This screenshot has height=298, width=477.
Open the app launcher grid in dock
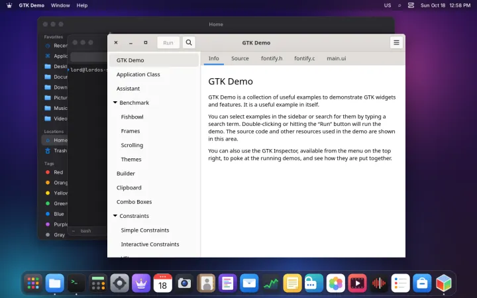(33, 283)
